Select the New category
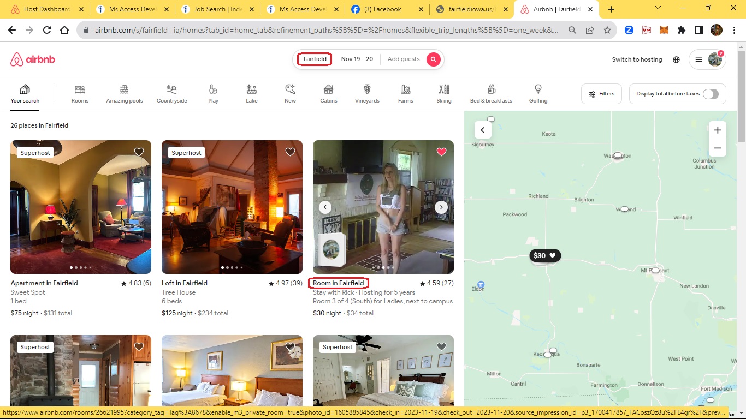 [x=291, y=94]
